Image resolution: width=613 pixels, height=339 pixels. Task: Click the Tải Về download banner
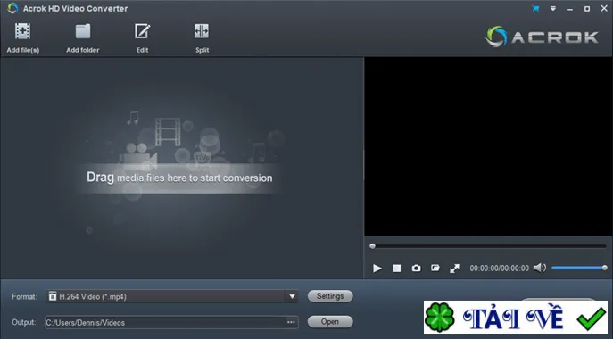[516, 317]
